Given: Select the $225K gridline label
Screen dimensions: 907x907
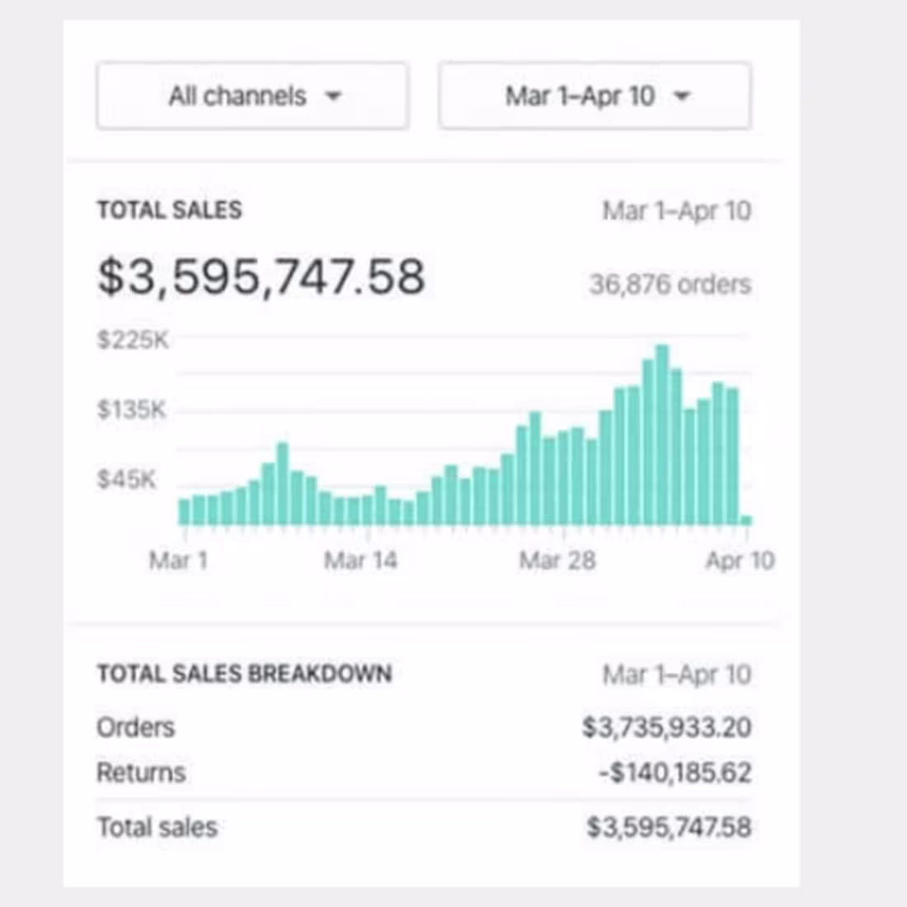Looking at the screenshot, I should [132, 338].
